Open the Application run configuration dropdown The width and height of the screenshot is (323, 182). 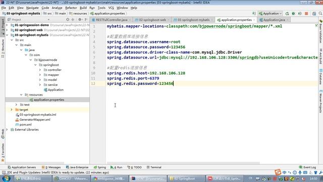point(271,14)
